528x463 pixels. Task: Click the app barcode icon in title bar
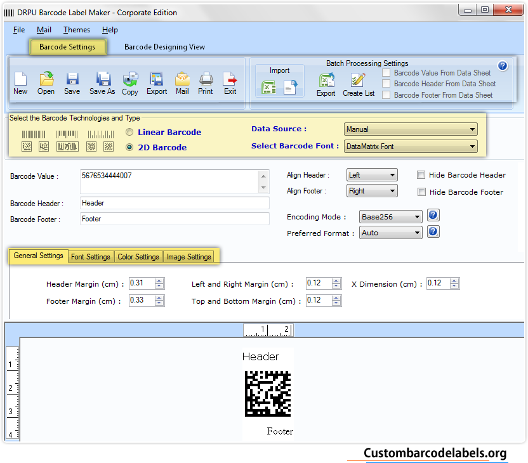[x=9, y=13]
